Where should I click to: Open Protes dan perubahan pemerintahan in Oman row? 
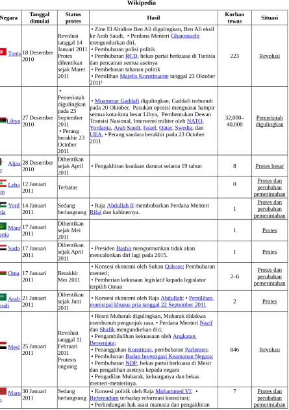(270, 276)
